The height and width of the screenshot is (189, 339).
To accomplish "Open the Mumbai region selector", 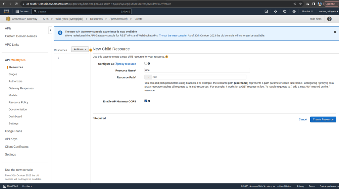I will (x=307, y=11).
